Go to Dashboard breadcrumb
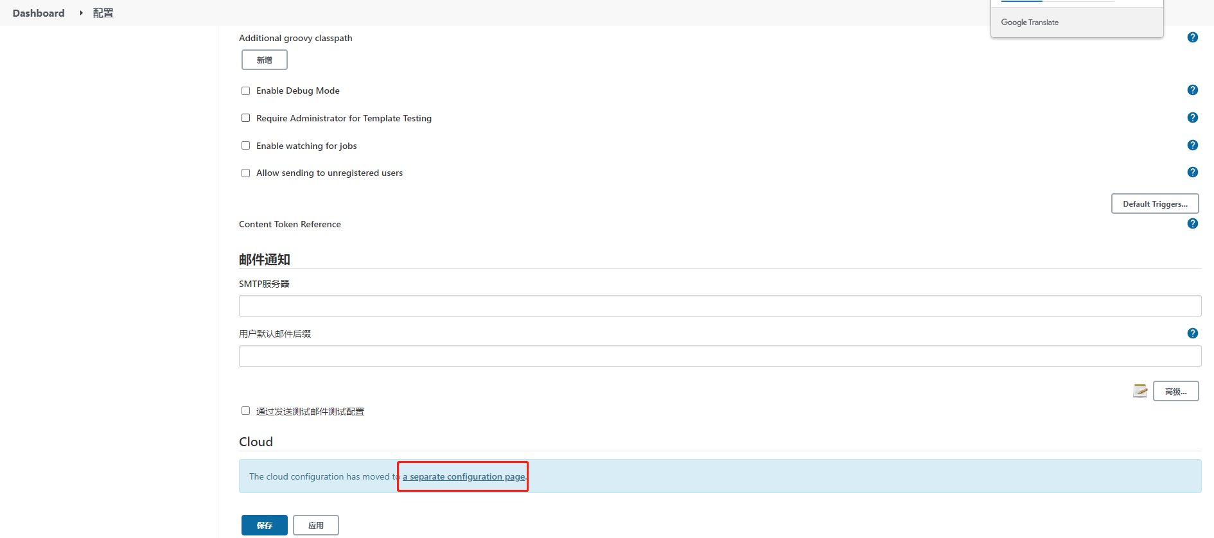The height and width of the screenshot is (538, 1214). (39, 13)
